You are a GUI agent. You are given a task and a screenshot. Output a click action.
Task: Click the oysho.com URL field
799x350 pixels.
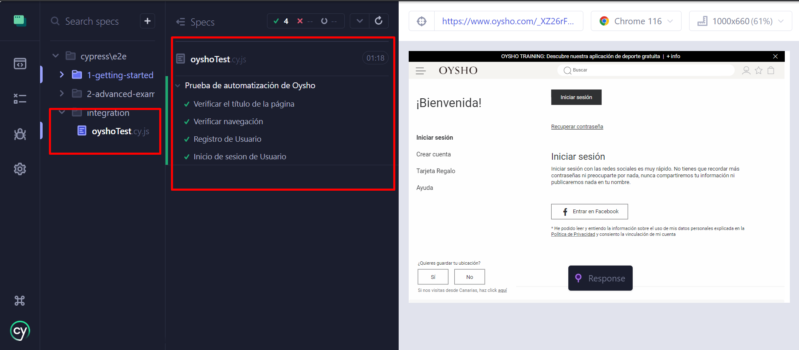click(508, 21)
